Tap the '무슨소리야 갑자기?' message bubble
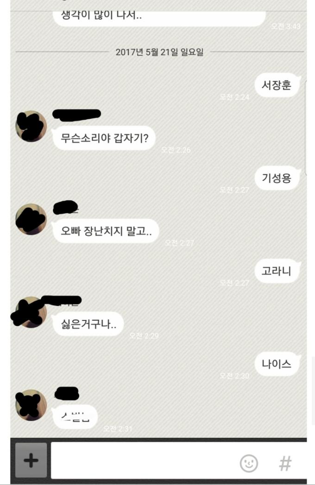This screenshot has width=315, height=485. tap(104, 138)
